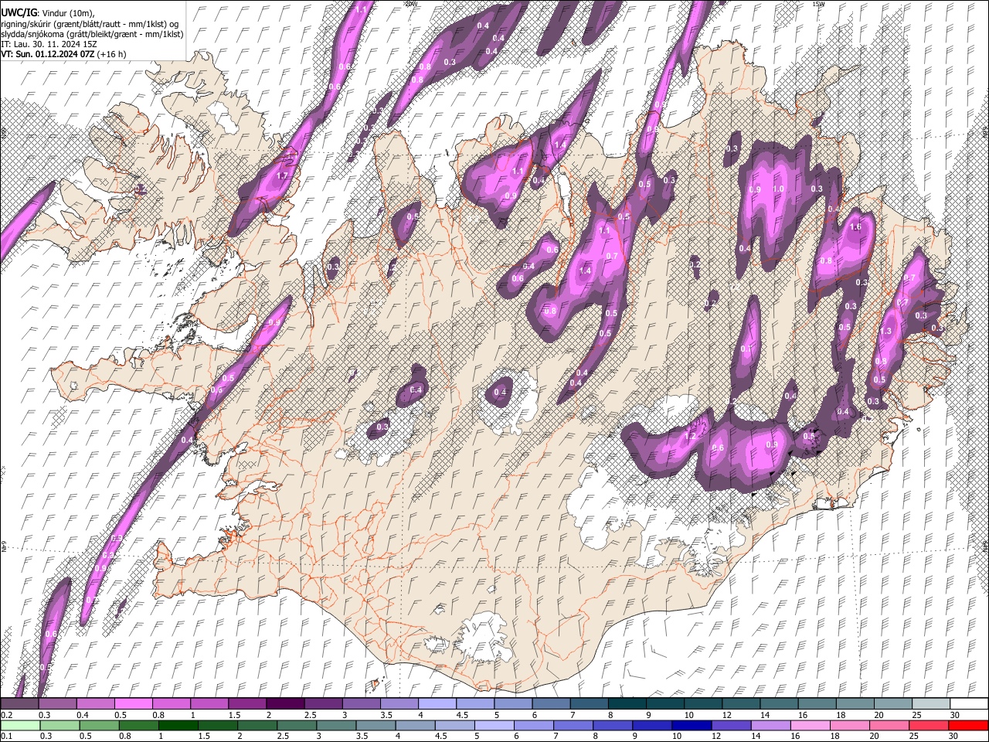Select the bright pink top-row swatch starting at 0.5
The height and width of the screenshot is (742, 989).
tap(134, 703)
